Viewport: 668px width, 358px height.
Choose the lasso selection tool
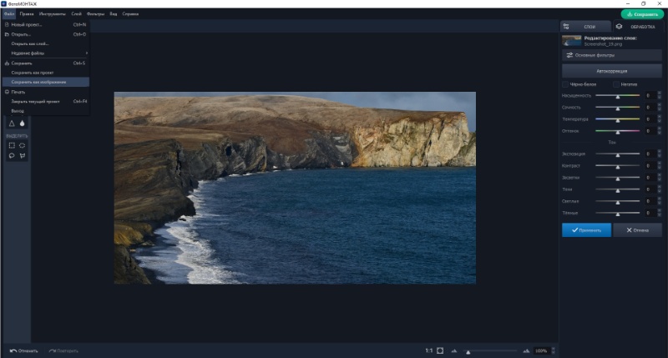pyautogui.click(x=12, y=156)
